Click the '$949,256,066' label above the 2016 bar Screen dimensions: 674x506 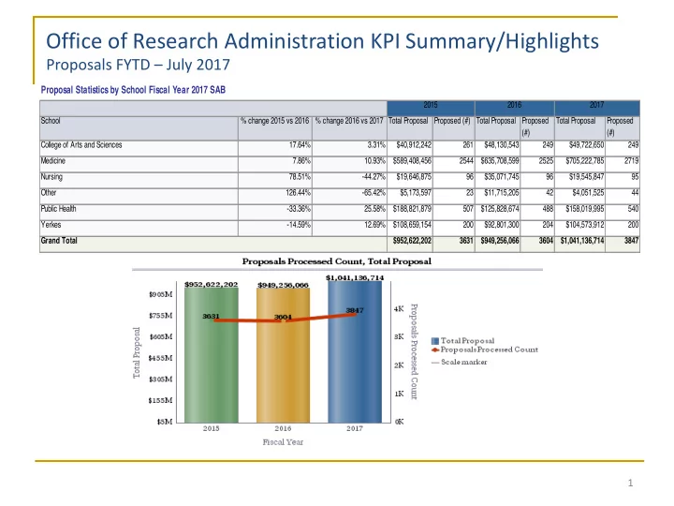283,285
